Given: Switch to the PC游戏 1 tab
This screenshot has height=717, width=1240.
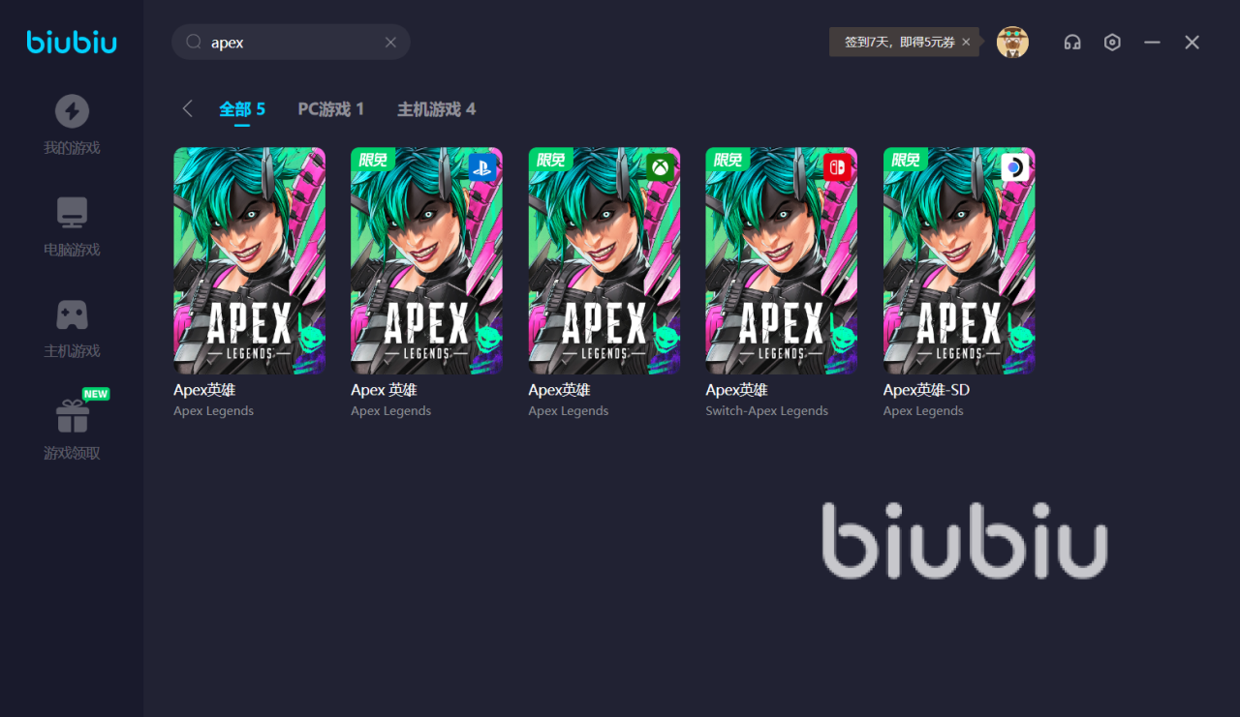Looking at the screenshot, I should tap(331, 109).
